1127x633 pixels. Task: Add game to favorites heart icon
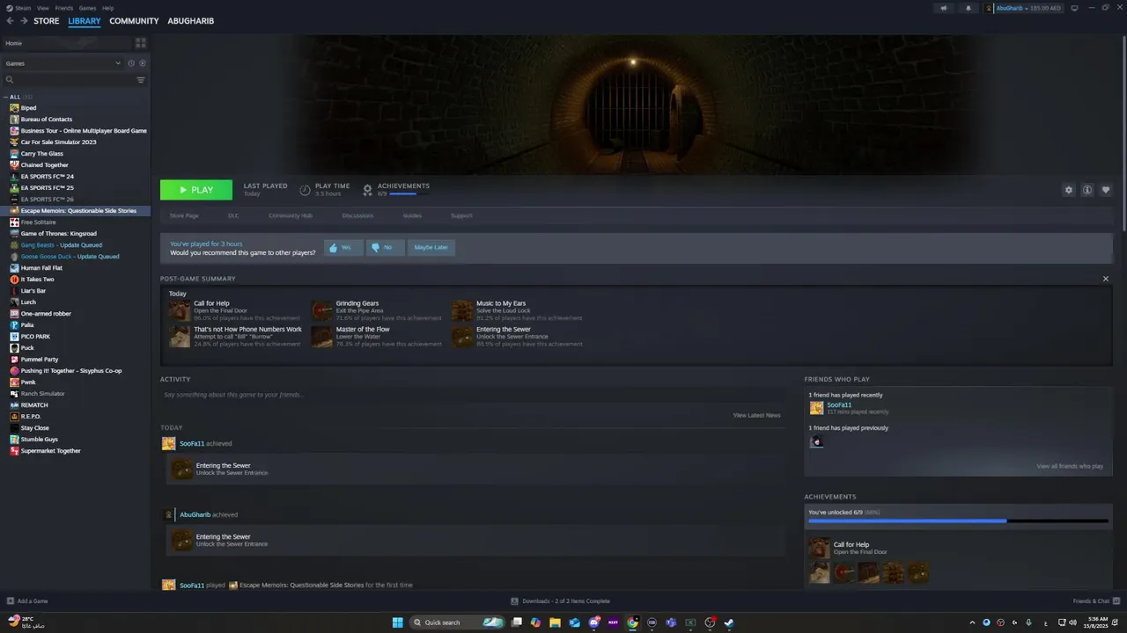[x=1106, y=190]
